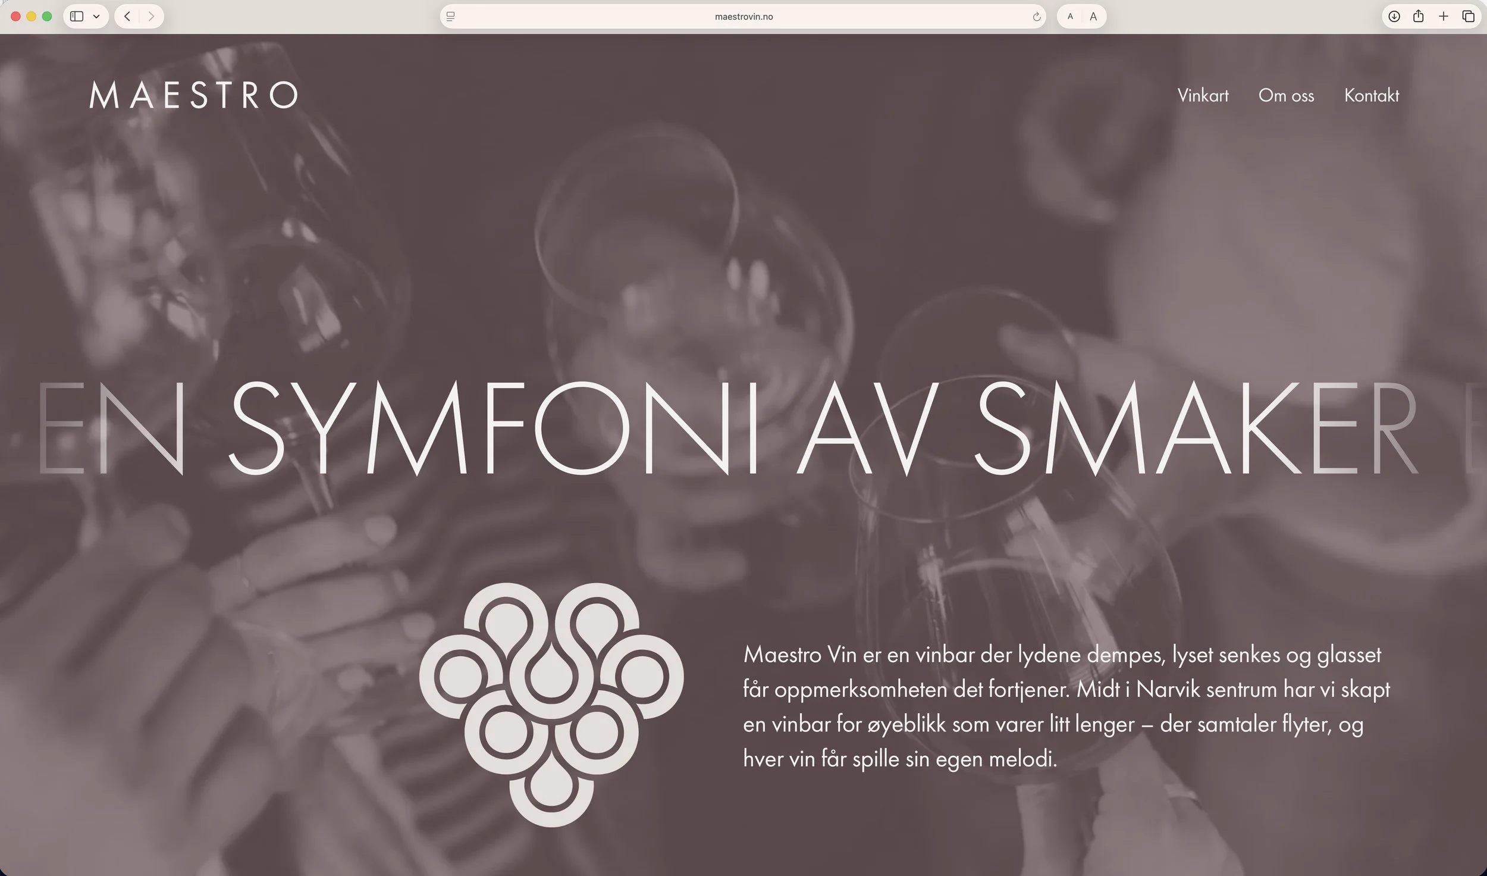
Task: Click the yellow minimize window button
Action: click(x=31, y=17)
